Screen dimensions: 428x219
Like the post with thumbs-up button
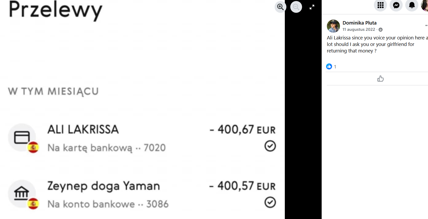pos(380,79)
